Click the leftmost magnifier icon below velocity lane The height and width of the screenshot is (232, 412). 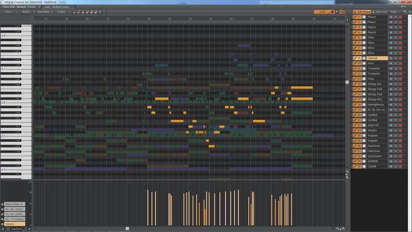[x=337, y=228]
